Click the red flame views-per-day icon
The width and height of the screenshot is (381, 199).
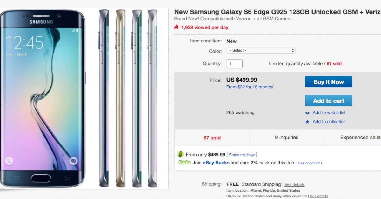pos(177,27)
